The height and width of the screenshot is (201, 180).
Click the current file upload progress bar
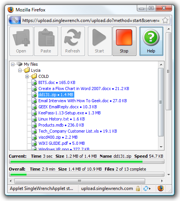[x=87, y=161]
